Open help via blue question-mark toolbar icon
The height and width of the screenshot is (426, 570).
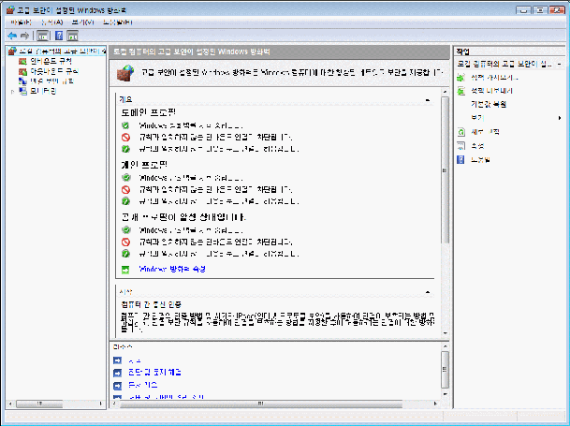point(59,36)
